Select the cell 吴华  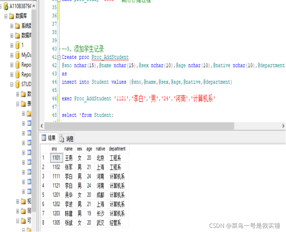(x=69, y=195)
